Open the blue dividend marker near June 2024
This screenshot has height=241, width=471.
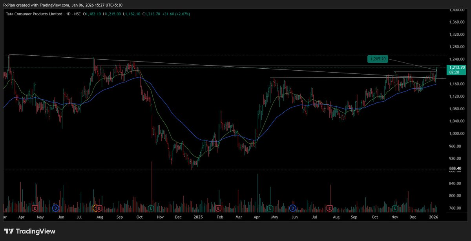[x=56, y=208]
